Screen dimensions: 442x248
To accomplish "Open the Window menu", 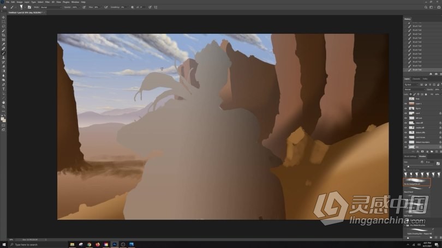I will coord(75,2).
